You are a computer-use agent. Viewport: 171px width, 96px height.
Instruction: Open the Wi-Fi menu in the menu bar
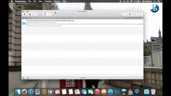pos(131,1)
